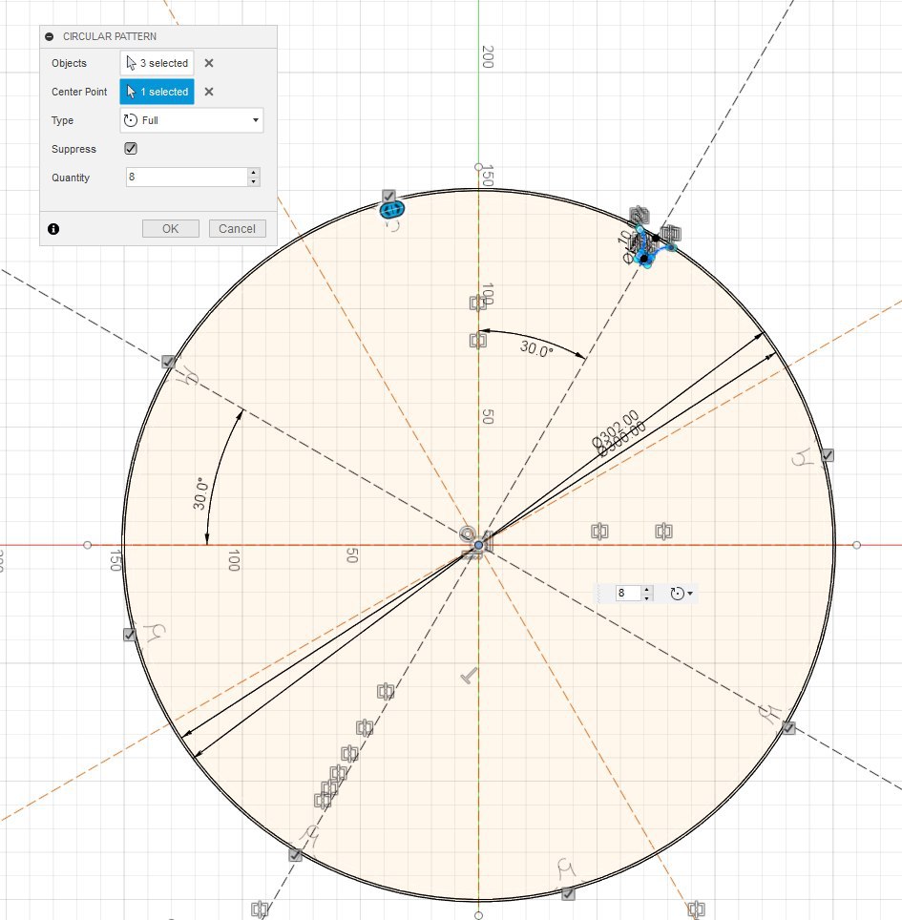This screenshot has width=902, height=920.
Task: Toggle the instance checkbox on the upper-left dashed line
Action: (x=168, y=362)
